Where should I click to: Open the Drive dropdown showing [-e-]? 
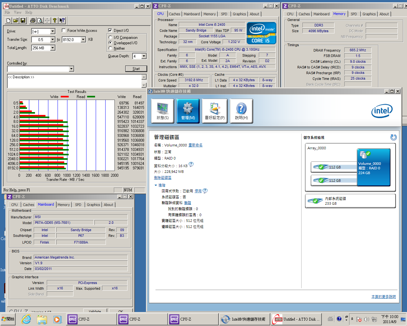click(x=53, y=31)
